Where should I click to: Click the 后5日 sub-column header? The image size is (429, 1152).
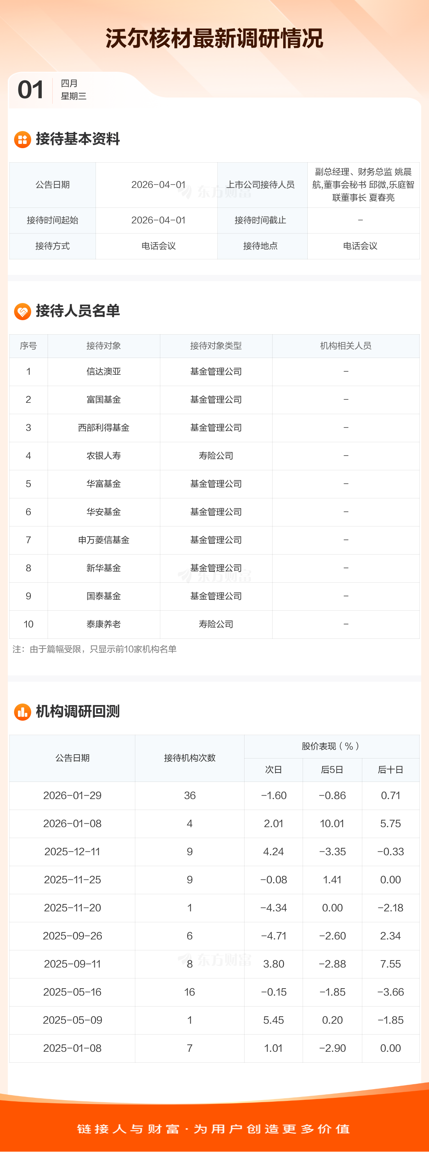[x=332, y=770]
